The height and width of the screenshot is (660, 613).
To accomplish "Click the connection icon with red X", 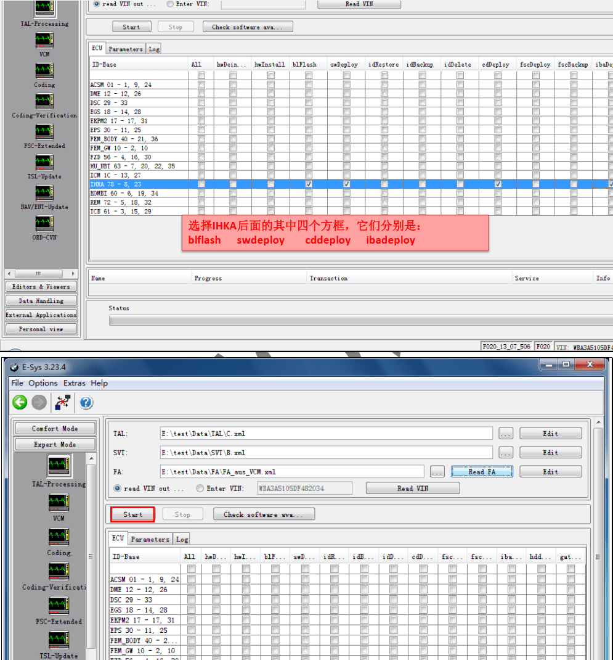I will (x=63, y=403).
